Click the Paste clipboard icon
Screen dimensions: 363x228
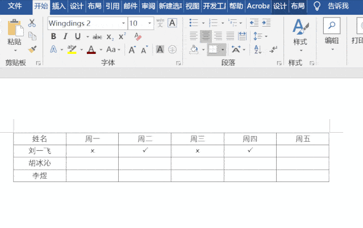pyautogui.click(x=15, y=28)
